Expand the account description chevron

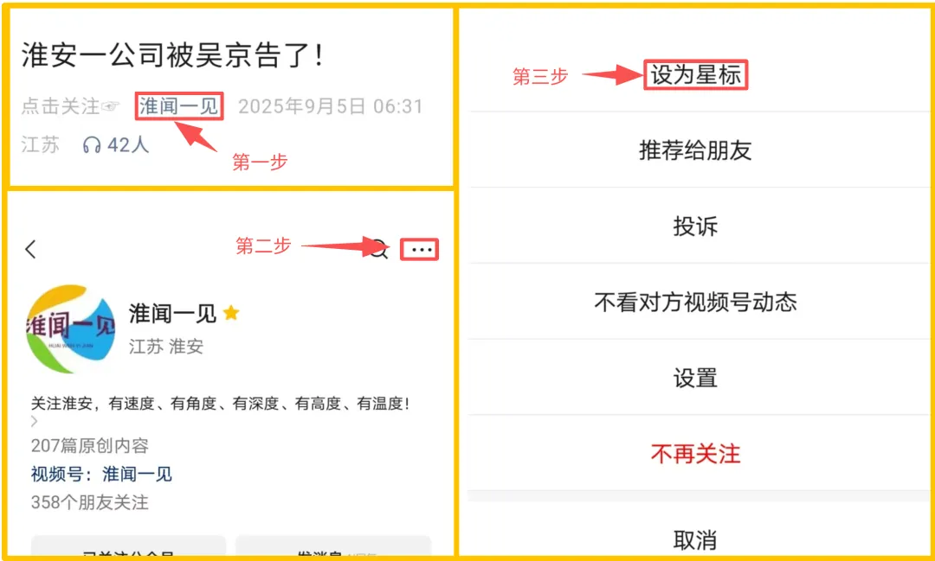34,422
